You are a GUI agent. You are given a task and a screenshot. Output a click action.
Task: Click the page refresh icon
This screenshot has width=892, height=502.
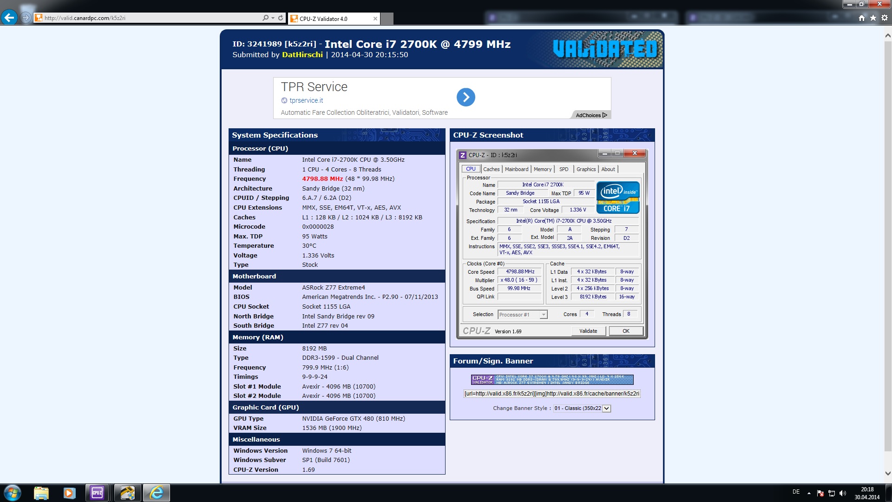[281, 18]
